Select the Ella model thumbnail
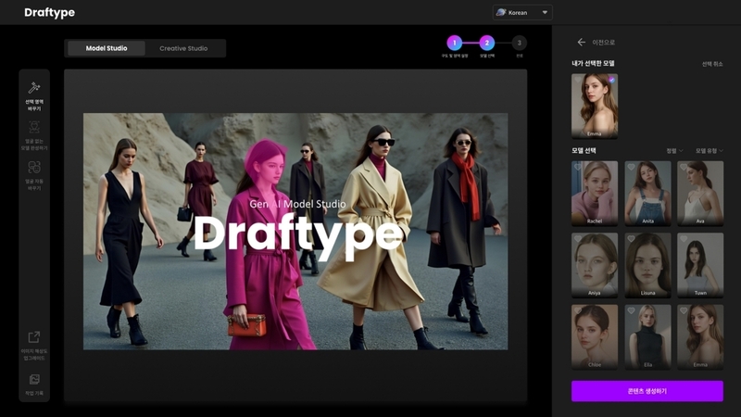The image size is (741, 417). pos(647,337)
